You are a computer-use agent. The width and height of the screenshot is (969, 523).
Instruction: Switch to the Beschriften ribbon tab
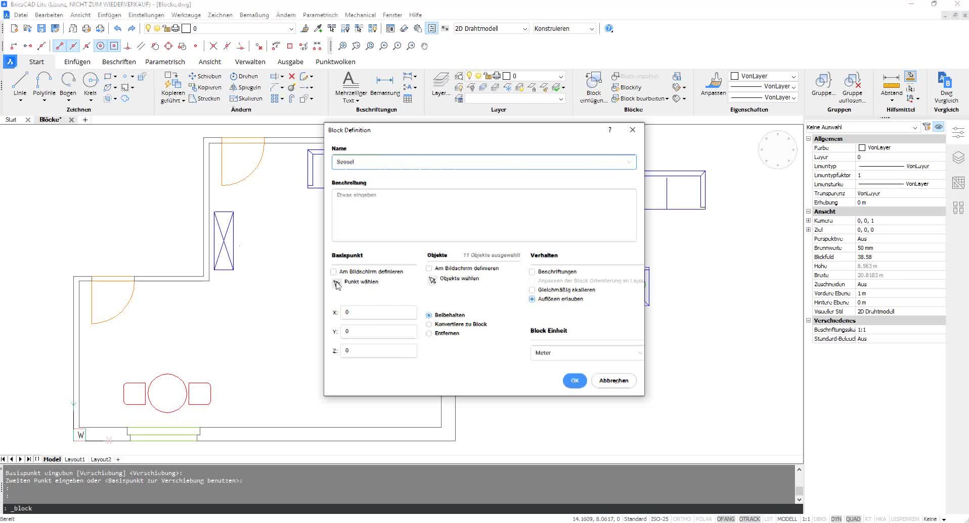coord(119,62)
